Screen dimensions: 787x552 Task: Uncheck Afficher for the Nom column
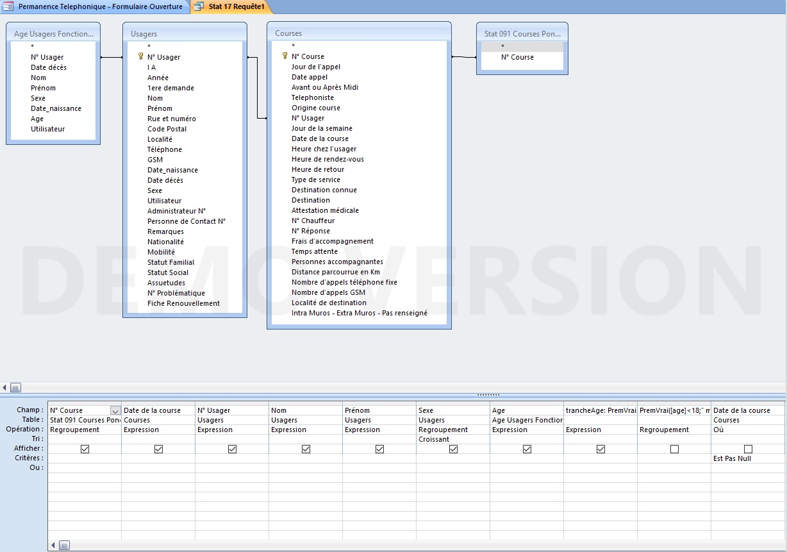pos(306,449)
